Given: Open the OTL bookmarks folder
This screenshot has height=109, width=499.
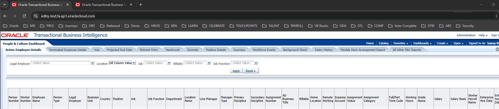Looking at the screenshot, I should pos(357,26).
